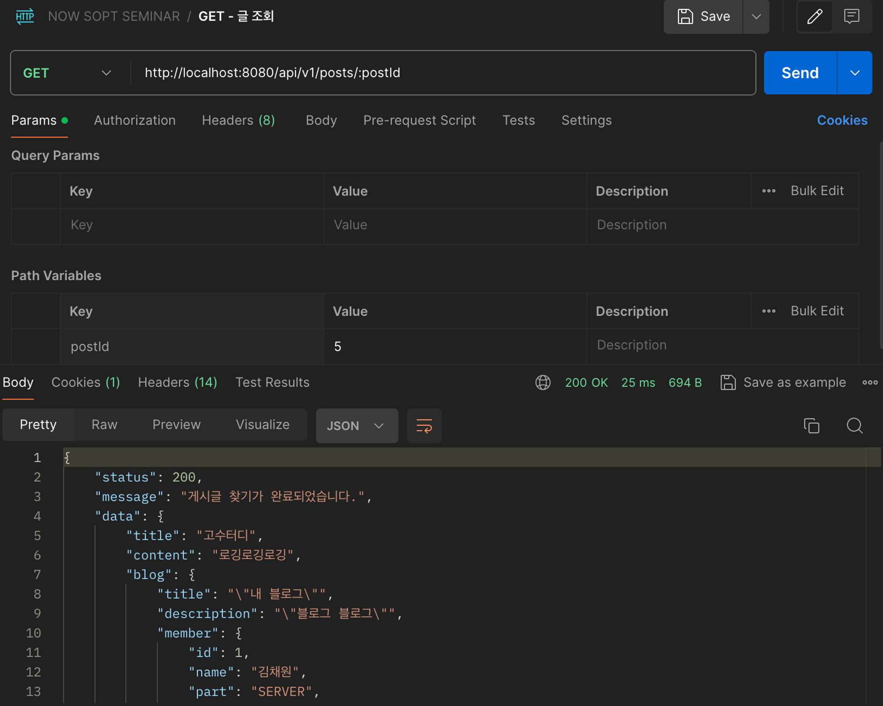Click the HTTP request type icon
The height and width of the screenshot is (706, 883).
(x=25, y=17)
